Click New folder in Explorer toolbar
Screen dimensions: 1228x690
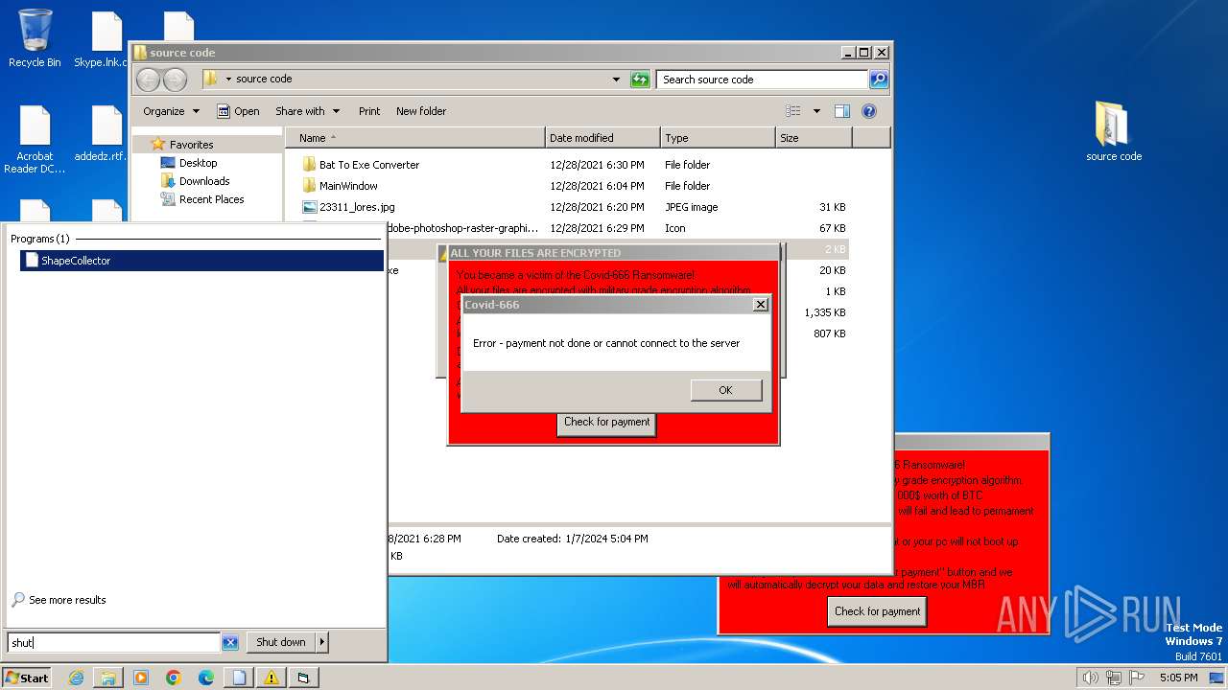(421, 111)
